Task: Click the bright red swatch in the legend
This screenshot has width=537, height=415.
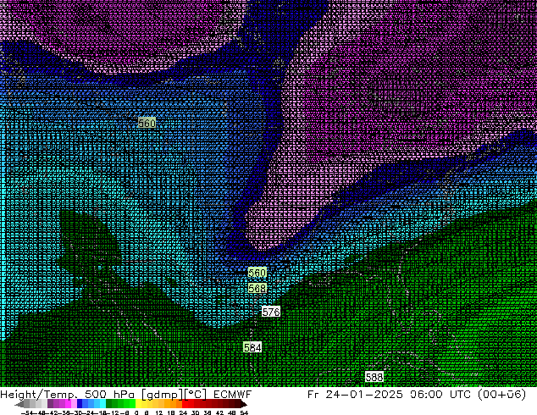Action: (185, 403)
